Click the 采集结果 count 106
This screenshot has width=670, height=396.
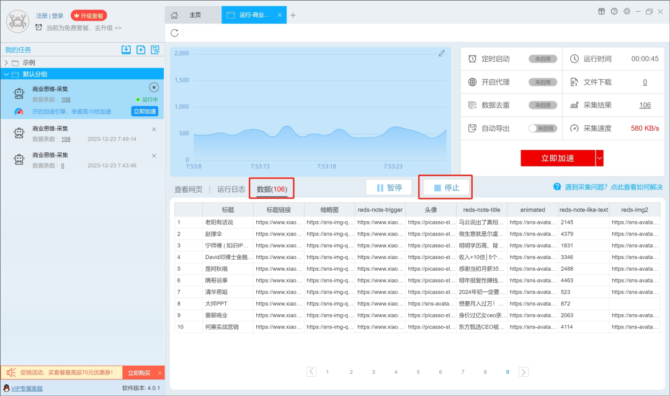point(645,105)
